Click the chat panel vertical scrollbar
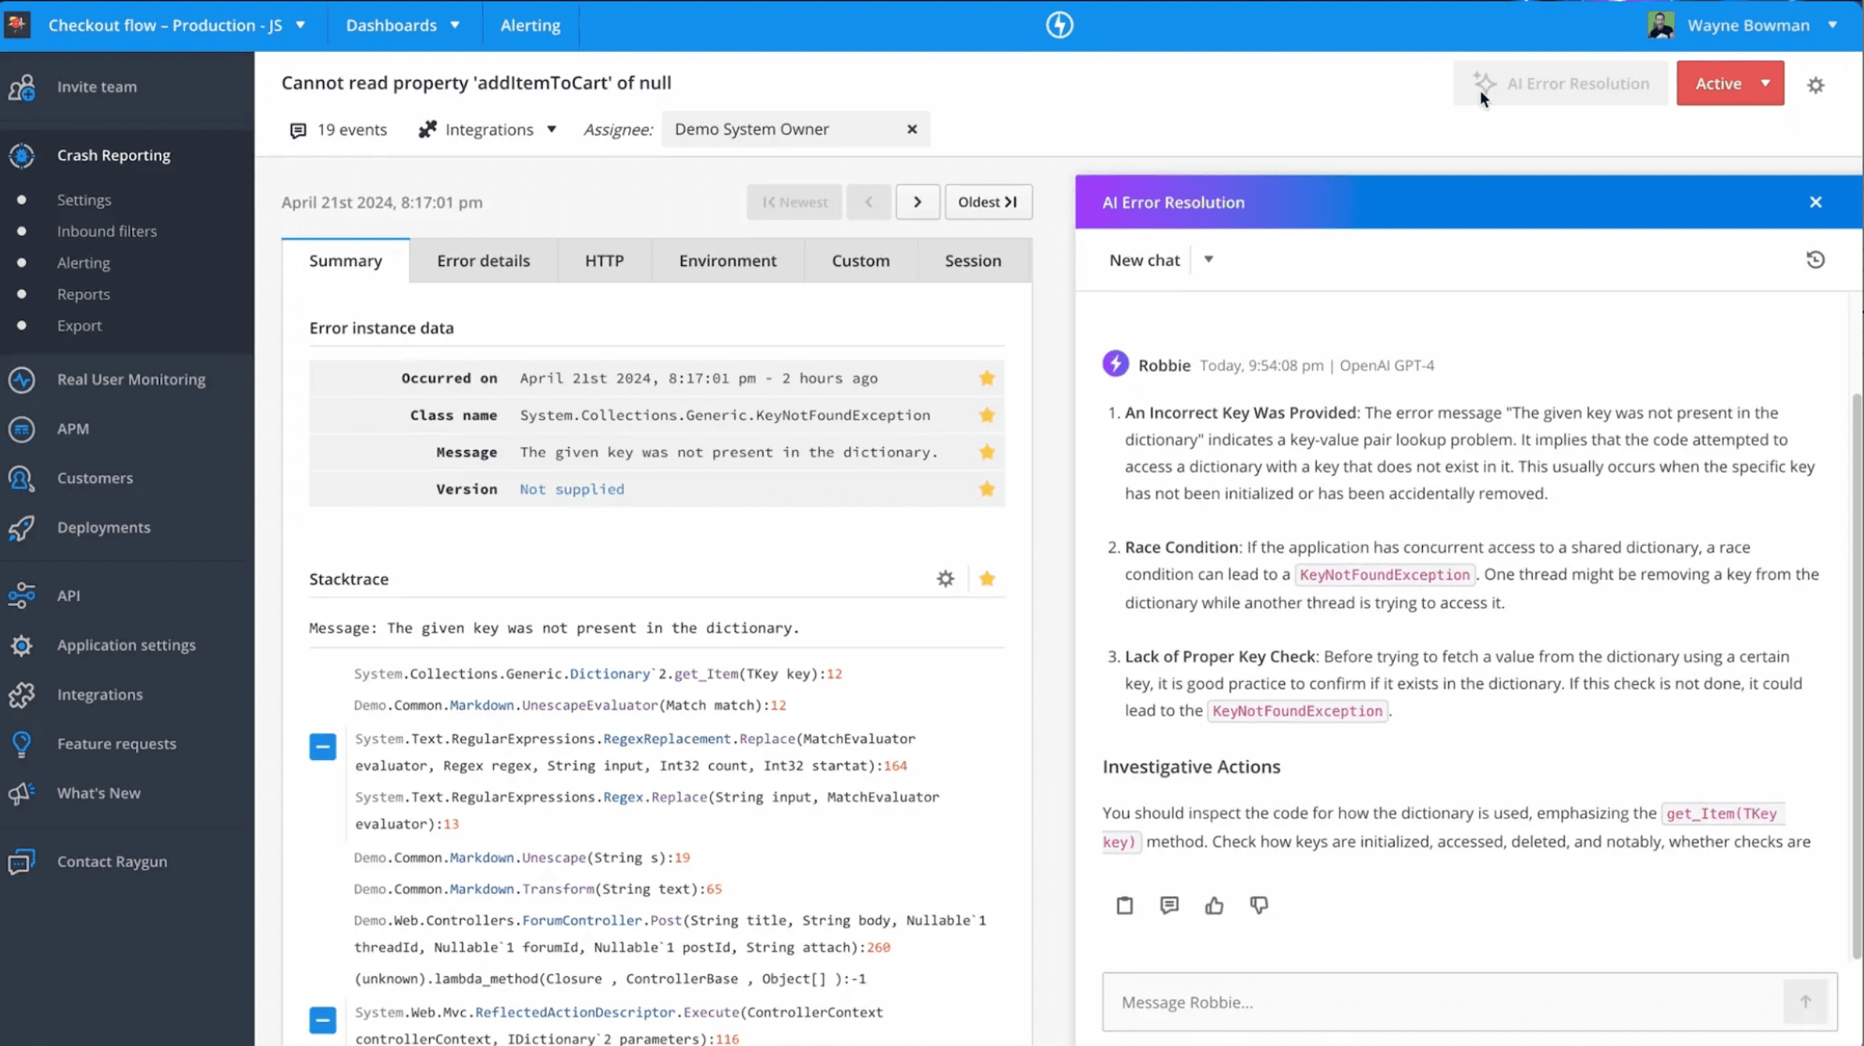 click(1857, 675)
